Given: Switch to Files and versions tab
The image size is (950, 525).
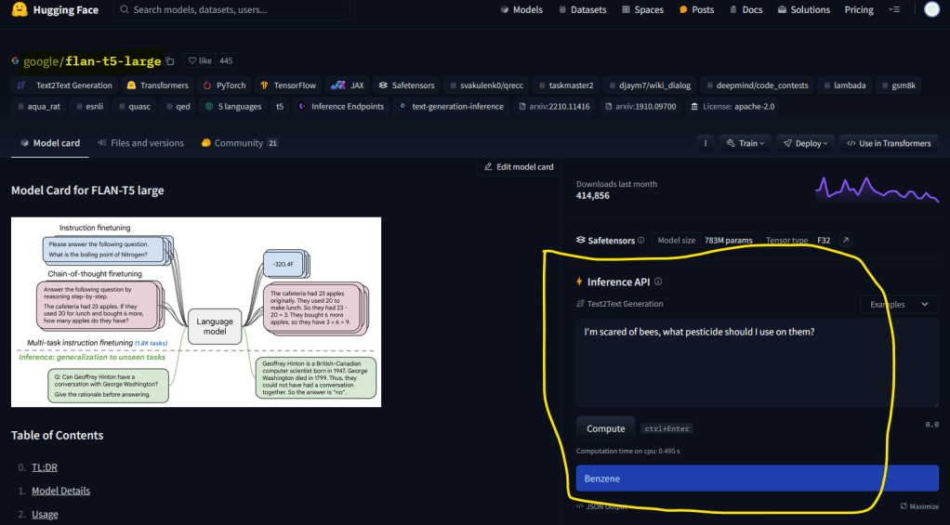Looking at the screenshot, I should pyautogui.click(x=140, y=143).
